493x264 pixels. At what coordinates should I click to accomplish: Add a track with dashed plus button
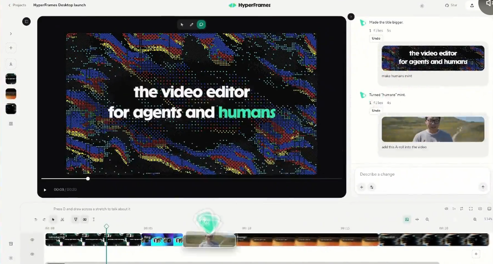[x=476, y=254]
